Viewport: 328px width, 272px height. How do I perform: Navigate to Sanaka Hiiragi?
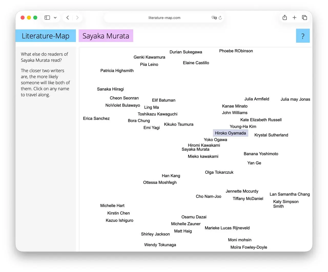[110, 89]
